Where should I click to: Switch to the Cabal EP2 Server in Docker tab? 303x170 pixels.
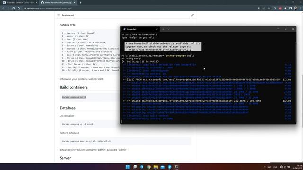click(19, 3)
